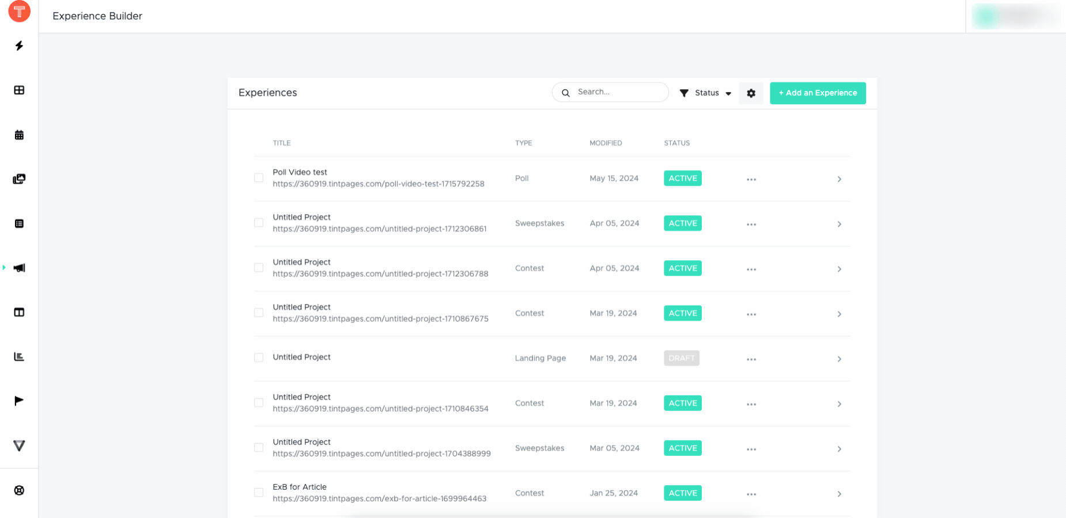Open the poll-video-test-1715792258 link
This screenshot has width=1066, height=518.
(379, 184)
